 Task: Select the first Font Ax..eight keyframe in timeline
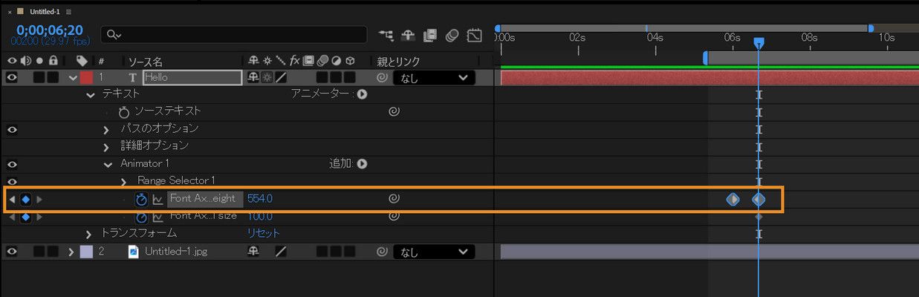point(733,199)
